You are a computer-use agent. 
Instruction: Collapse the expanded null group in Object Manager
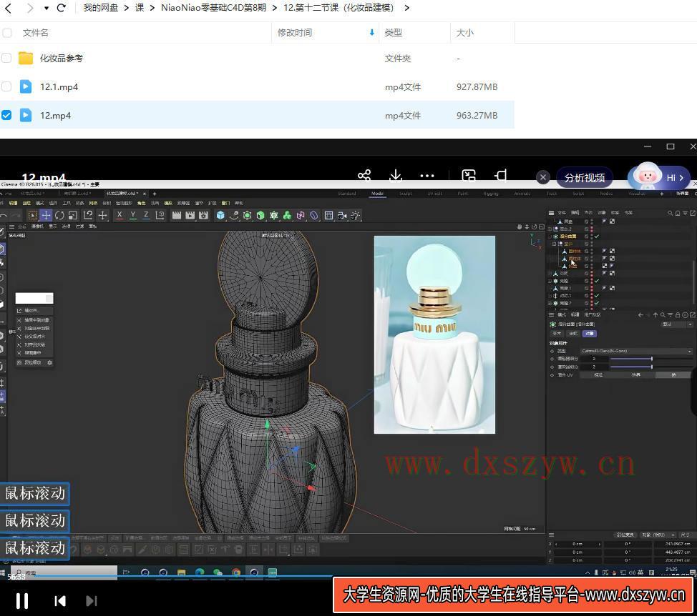click(554, 244)
